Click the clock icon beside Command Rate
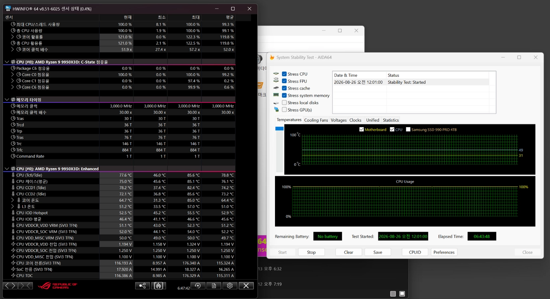Viewport: 550px width, 299px height. click(13, 156)
